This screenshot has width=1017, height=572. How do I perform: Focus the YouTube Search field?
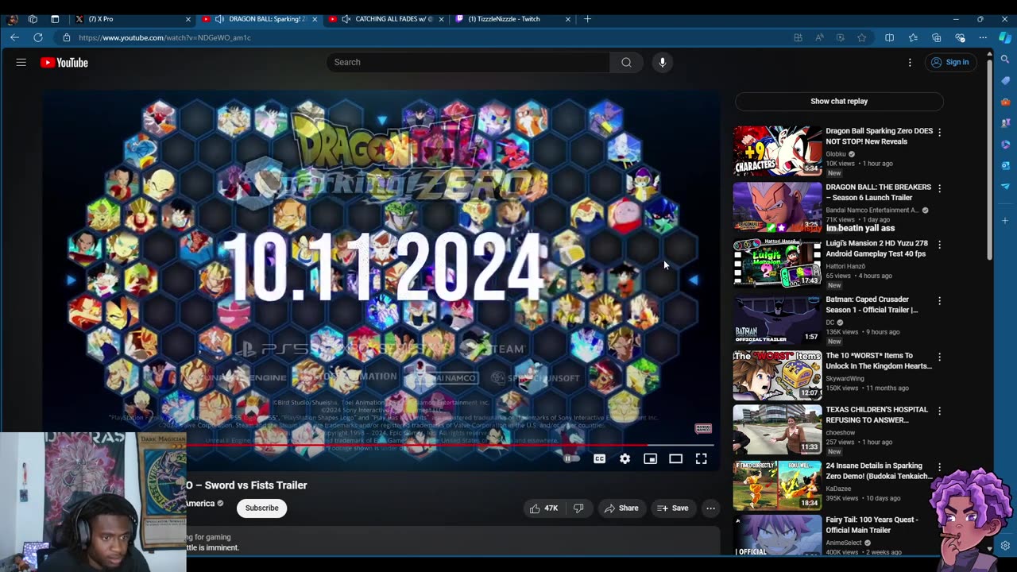coord(468,62)
